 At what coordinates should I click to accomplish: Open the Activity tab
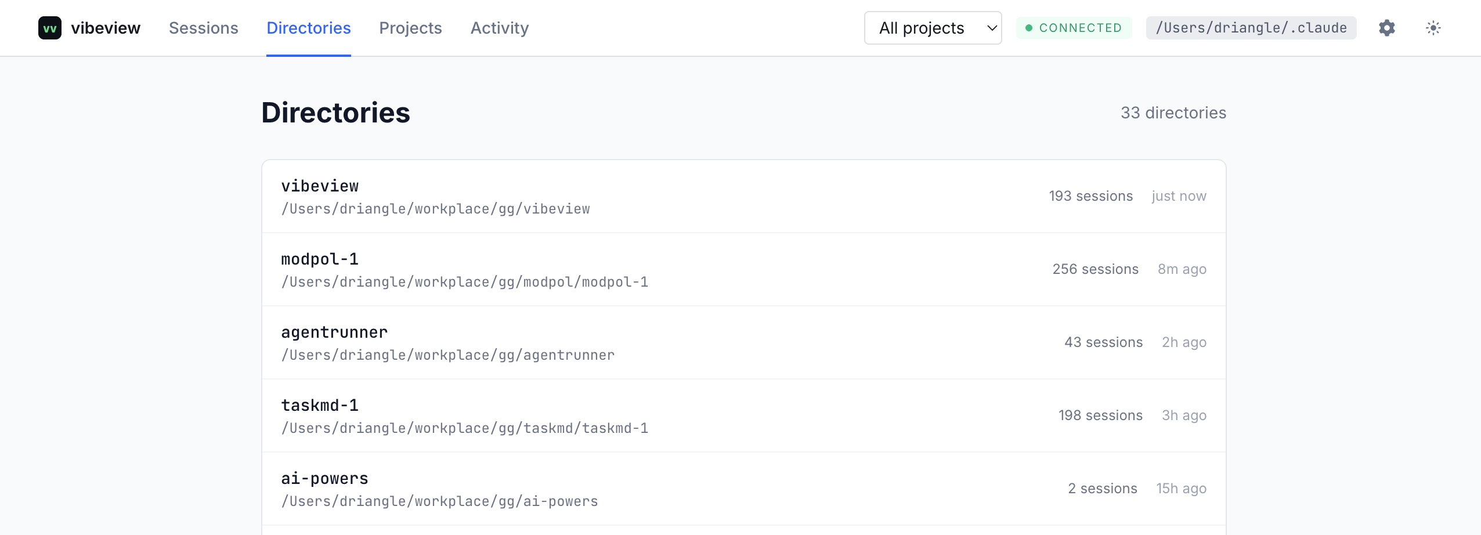point(499,28)
